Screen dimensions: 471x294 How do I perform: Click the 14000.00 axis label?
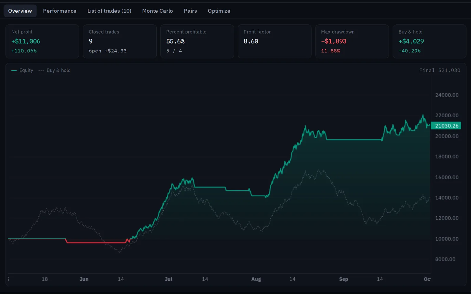[447, 198]
